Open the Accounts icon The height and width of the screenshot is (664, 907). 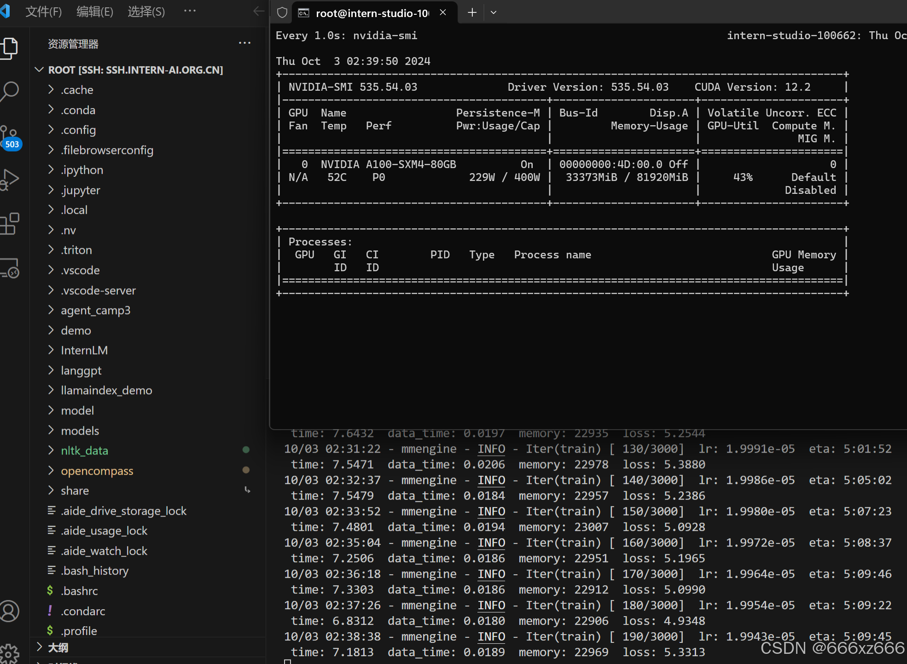pos(10,611)
